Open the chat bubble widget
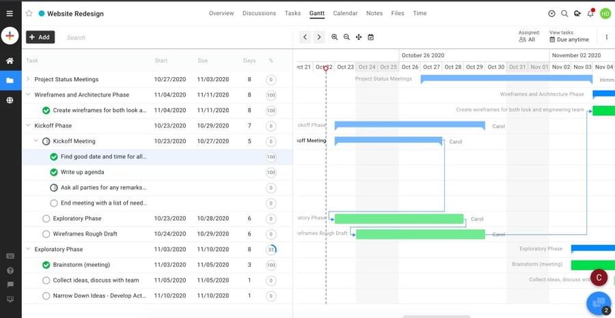The image size is (615, 318). pyautogui.click(x=599, y=303)
